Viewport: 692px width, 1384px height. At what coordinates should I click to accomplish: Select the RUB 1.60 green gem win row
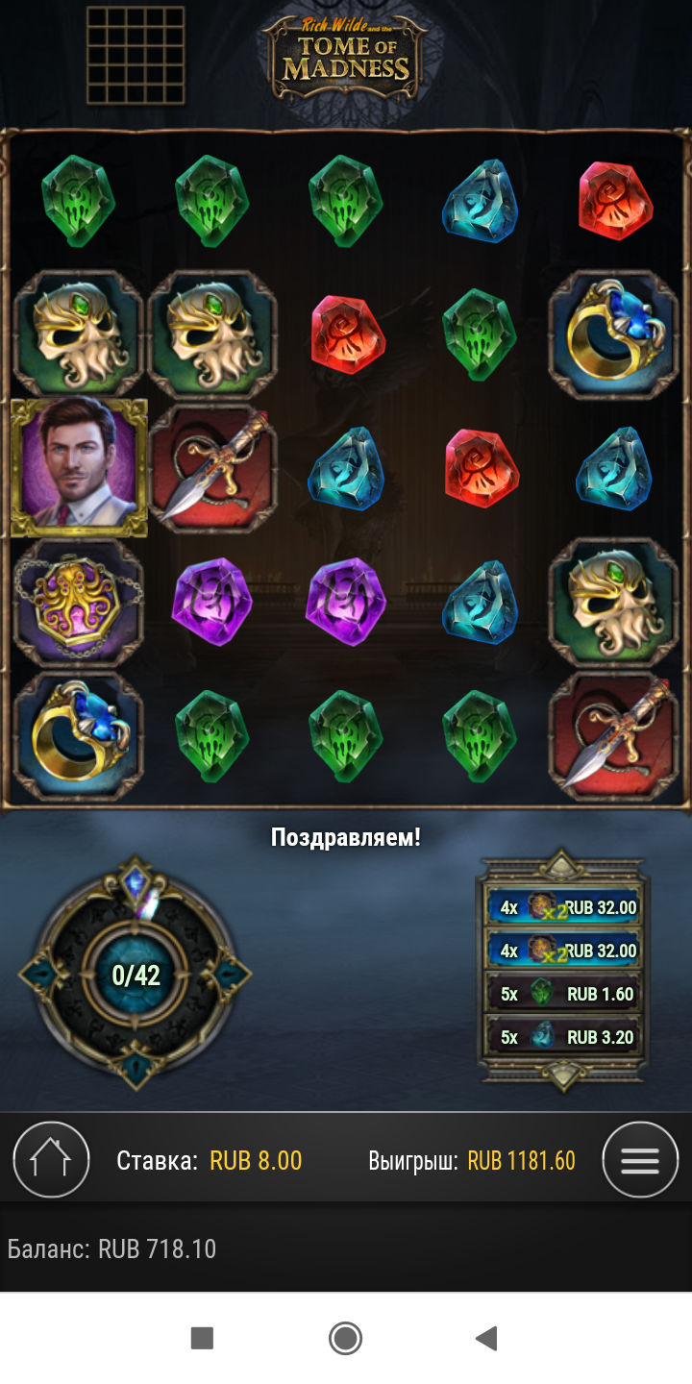(563, 994)
